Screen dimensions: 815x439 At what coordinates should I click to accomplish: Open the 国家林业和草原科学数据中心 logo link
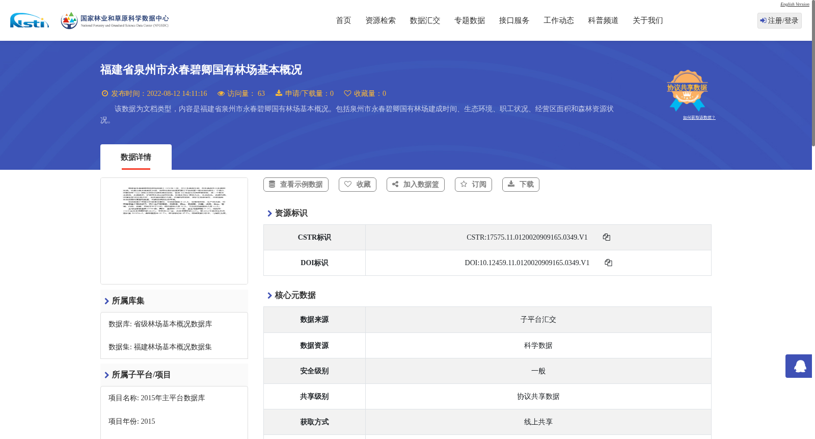click(115, 20)
